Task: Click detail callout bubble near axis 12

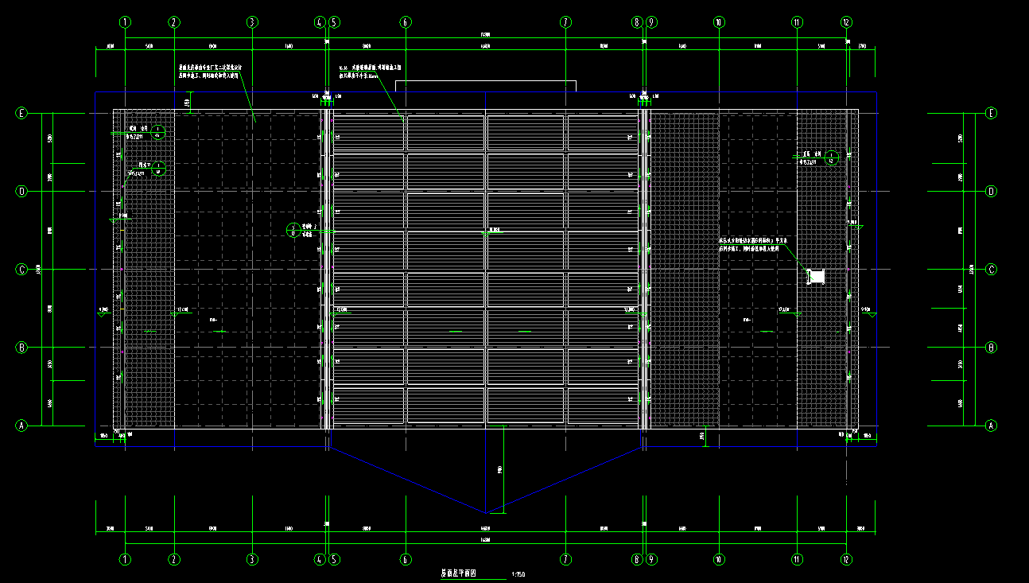Action: pyautogui.click(x=832, y=157)
